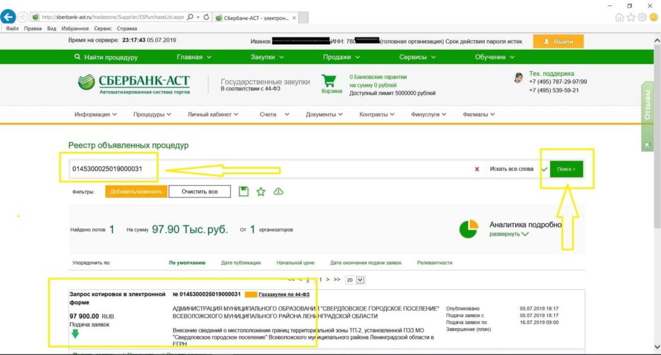Open the Правка browser menu

point(32,28)
